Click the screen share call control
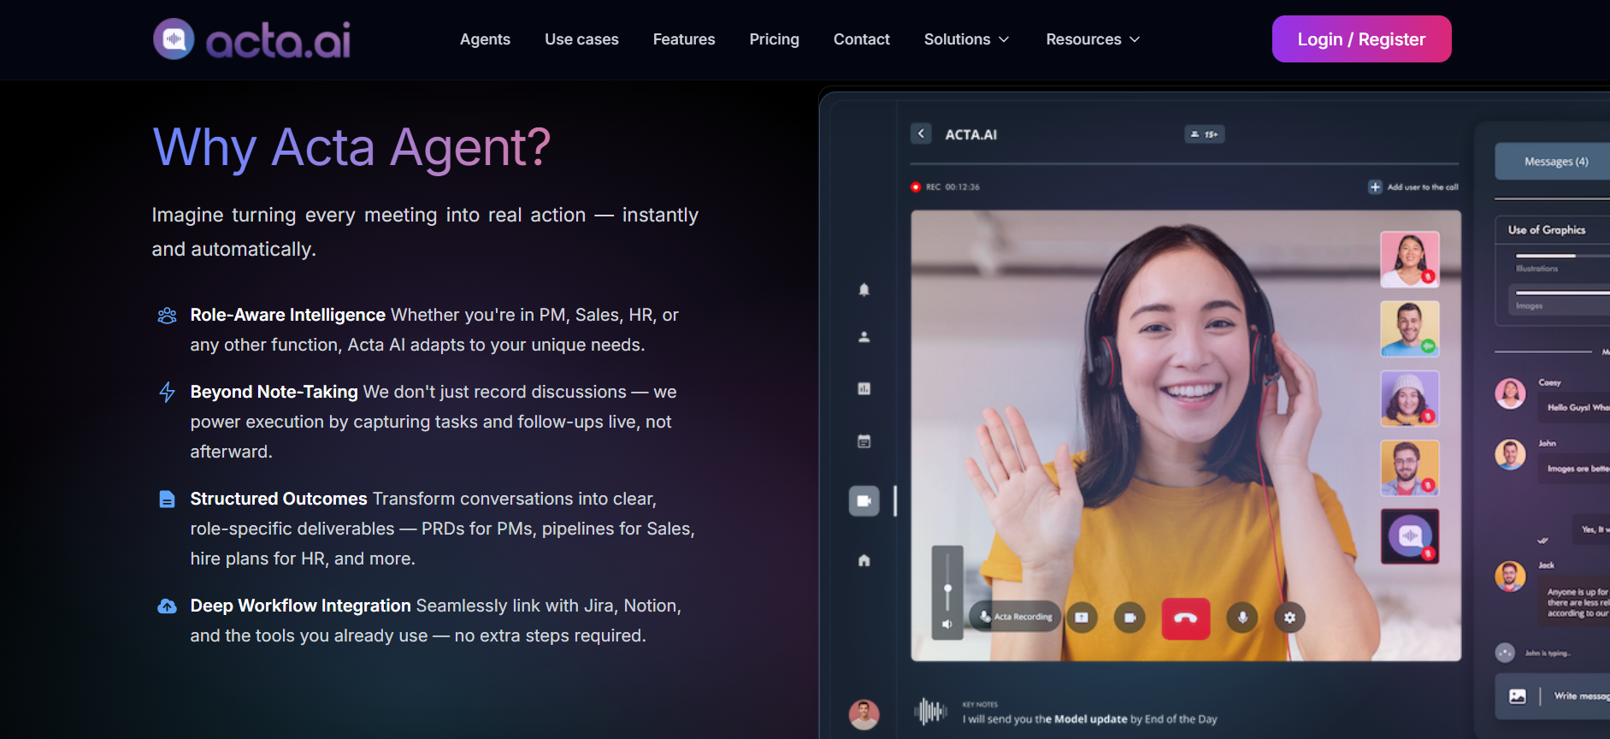 [1082, 618]
